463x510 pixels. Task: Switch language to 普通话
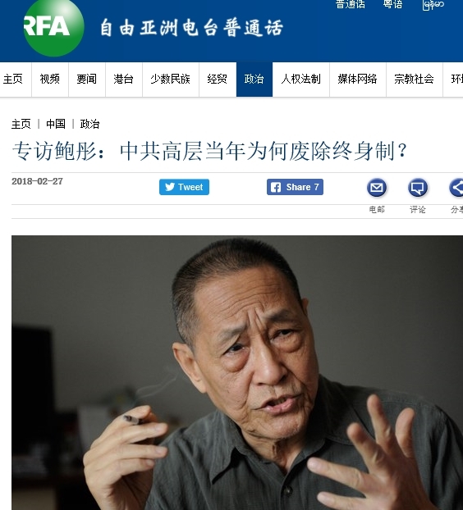point(350,5)
